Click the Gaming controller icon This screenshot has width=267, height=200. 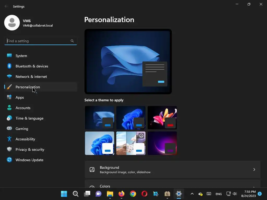[x=9, y=128]
